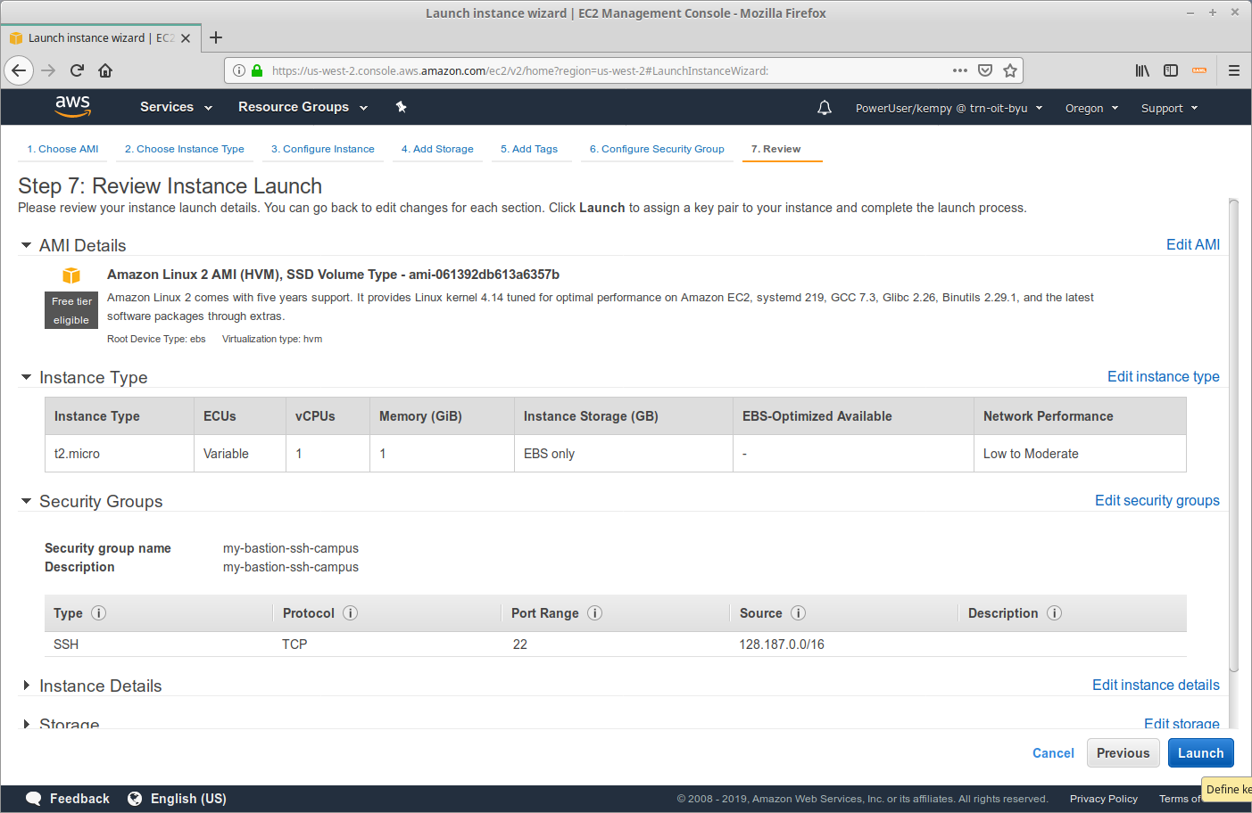Go to step 6 Configure Security Group tab
1252x813 pixels.
point(657,149)
